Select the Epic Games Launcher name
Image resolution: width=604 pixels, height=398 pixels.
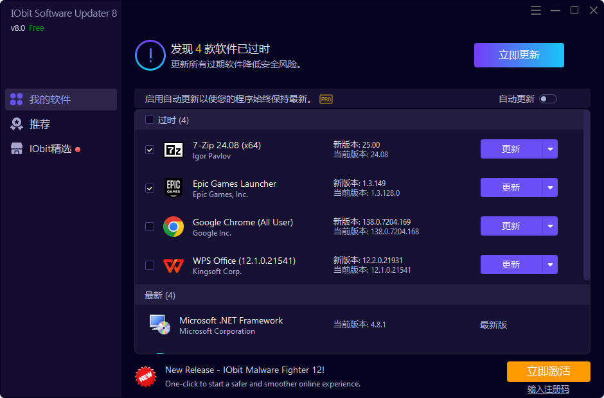tap(235, 184)
